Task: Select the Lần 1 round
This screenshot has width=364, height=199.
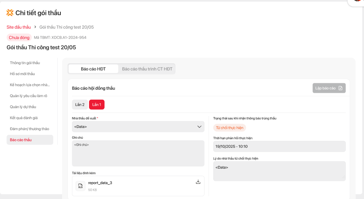Action: point(96,104)
